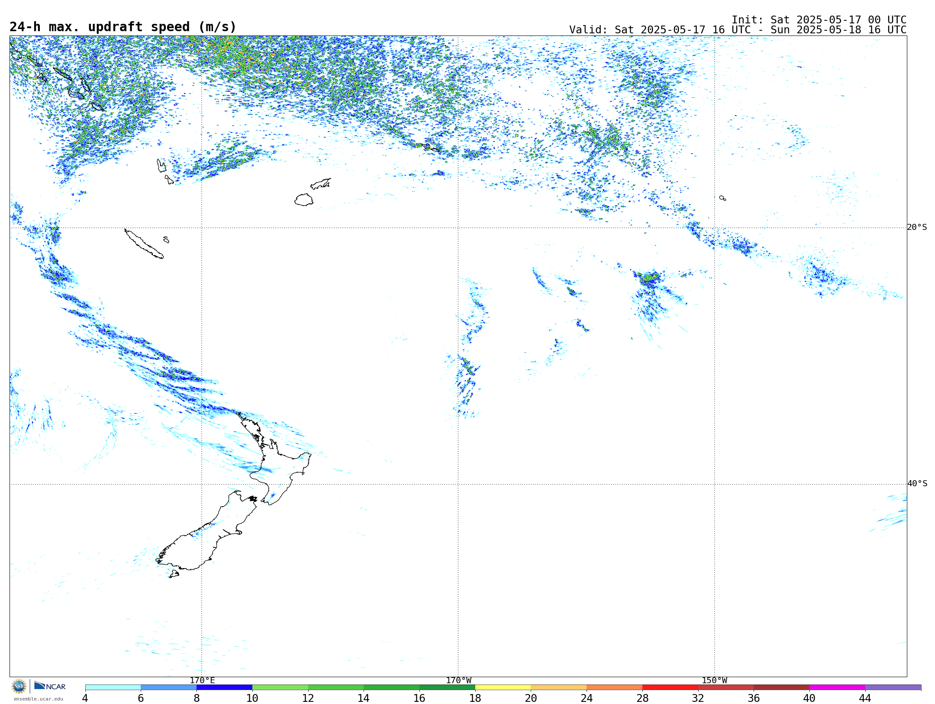Select the 'Valid: Sat 2025-05-17 16 UTC' line

(738, 30)
